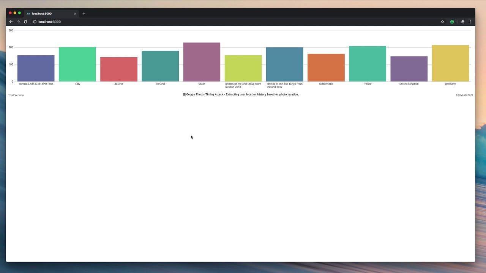Viewport: 486px width, 273px height.
Task: Select the yellow germany bar
Action: [x=450, y=63]
